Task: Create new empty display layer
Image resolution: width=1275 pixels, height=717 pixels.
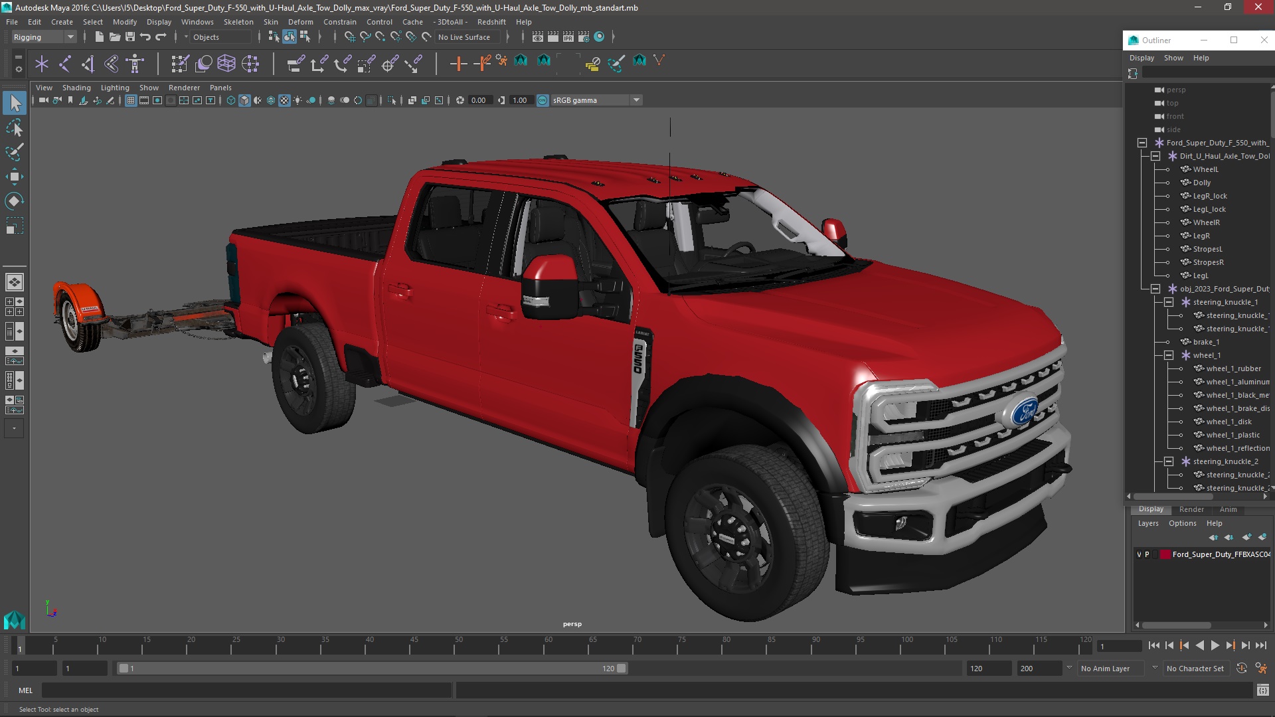Action: (x=1246, y=537)
